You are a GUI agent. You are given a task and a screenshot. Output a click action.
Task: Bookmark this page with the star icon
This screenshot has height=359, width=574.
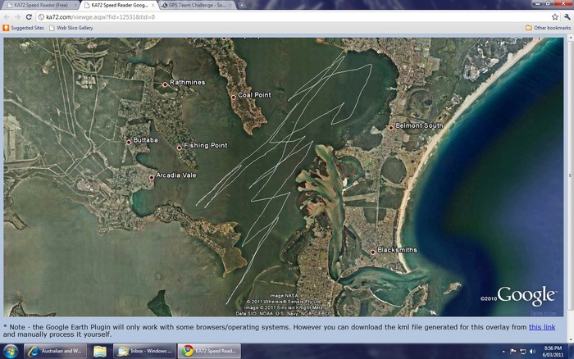pos(553,16)
